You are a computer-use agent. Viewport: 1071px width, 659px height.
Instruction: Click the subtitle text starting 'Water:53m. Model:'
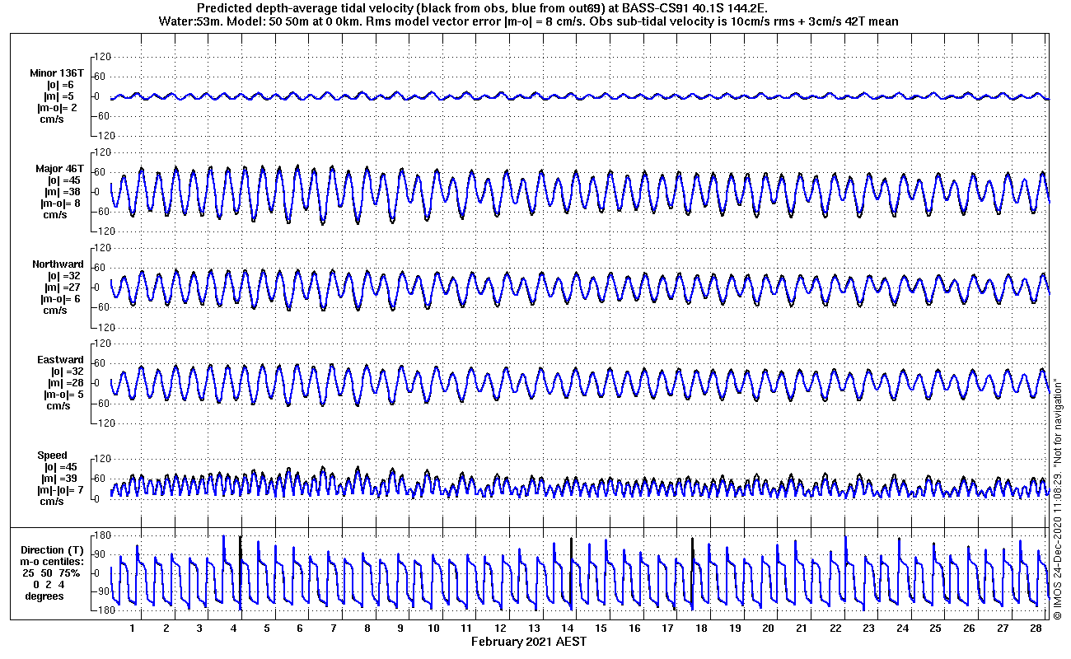pyautogui.click(x=526, y=21)
